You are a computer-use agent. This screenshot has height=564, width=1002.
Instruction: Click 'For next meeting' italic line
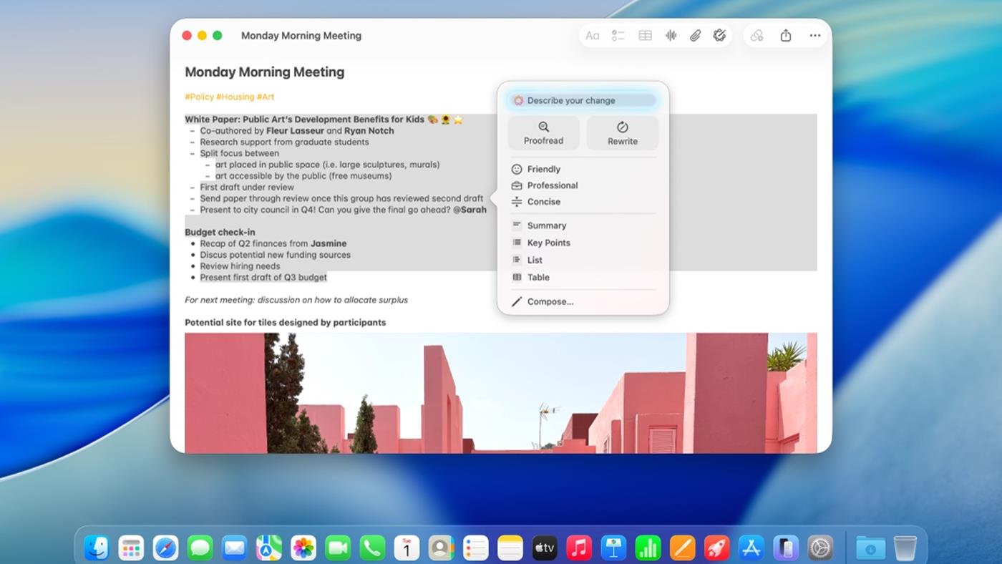pyautogui.click(x=296, y=300)
